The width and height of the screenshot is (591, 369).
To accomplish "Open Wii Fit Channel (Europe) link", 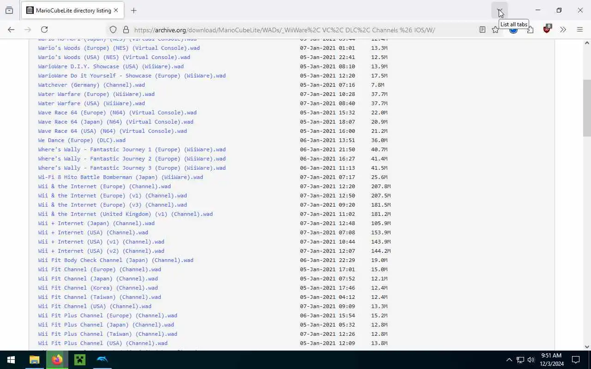I will pyautogui.click(x=100, y=269).
